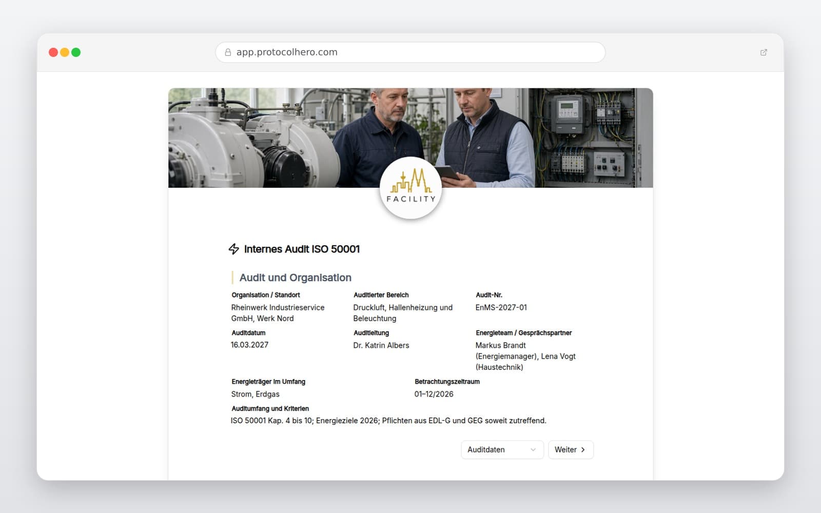821x513 pixels.
Task: Click the Weiter button
Action: pyautogui.click(x=571, y=450)
